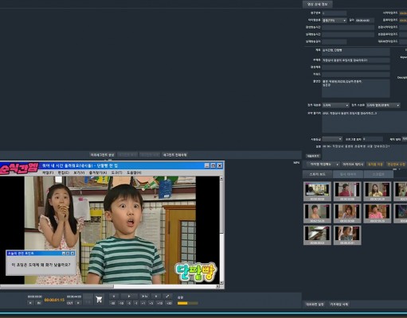Click the orange current timecode display
Viewport: 407px width, 318px height.
click(x=54, y=300)
